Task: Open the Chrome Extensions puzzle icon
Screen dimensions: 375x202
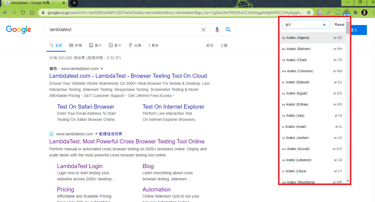Action: pyautogui.click(x=356, y=13)
